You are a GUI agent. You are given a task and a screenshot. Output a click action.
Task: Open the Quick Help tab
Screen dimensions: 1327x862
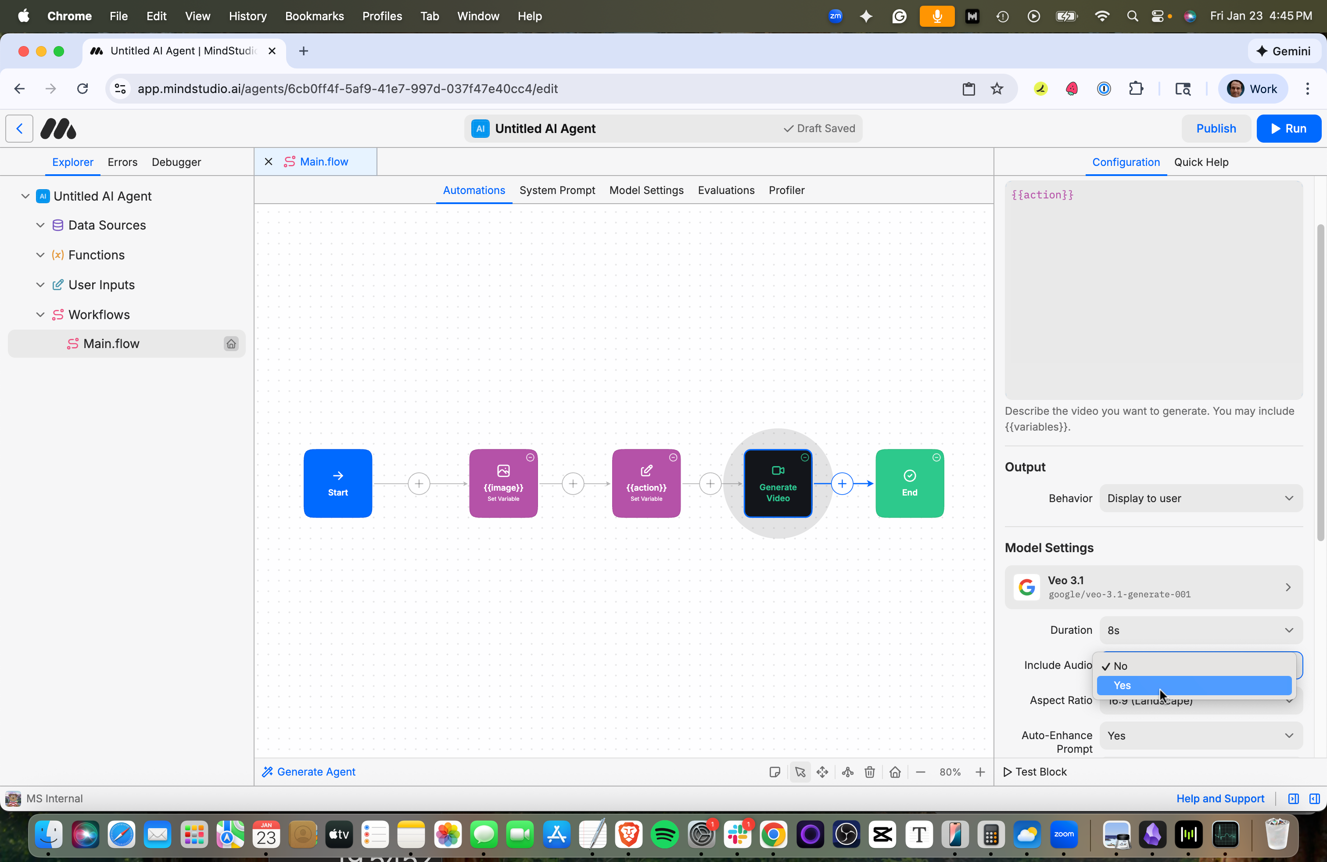pos(1201,162)
